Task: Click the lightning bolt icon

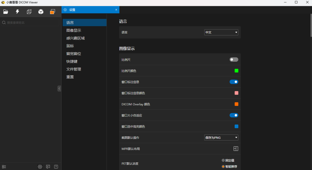Action: (17, 12)
